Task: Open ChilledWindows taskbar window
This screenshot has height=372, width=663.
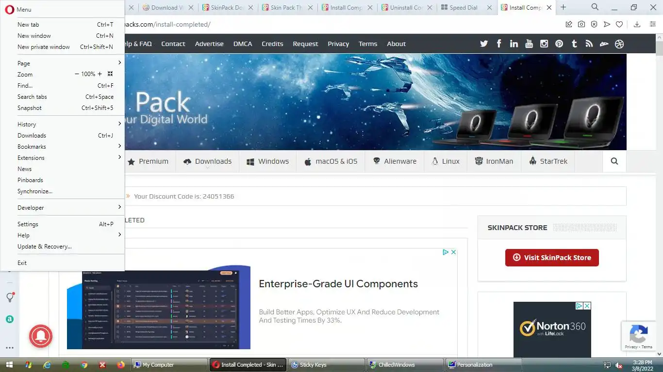Action: coord(405,365)
